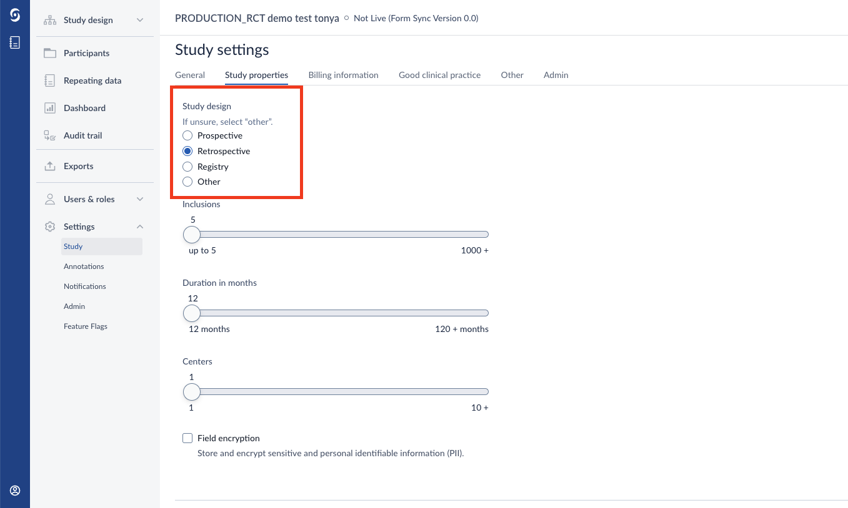This screenshot has height=508, width=848.
Task: Select the Registry study design option
Action: (187, 167)
